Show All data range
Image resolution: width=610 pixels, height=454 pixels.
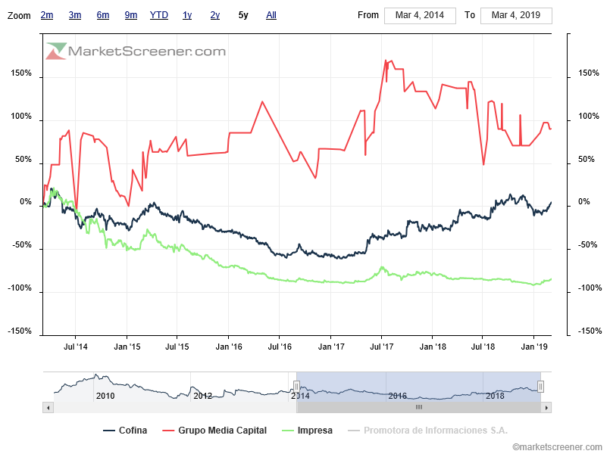271,15
